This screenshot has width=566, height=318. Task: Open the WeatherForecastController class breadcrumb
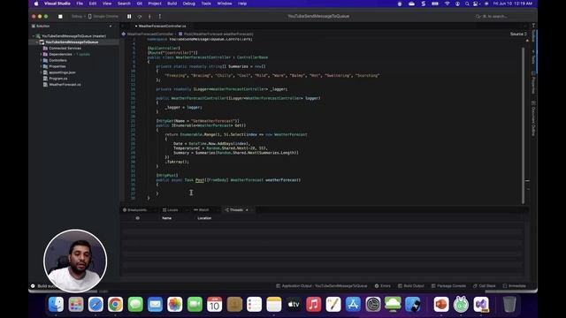148,34
